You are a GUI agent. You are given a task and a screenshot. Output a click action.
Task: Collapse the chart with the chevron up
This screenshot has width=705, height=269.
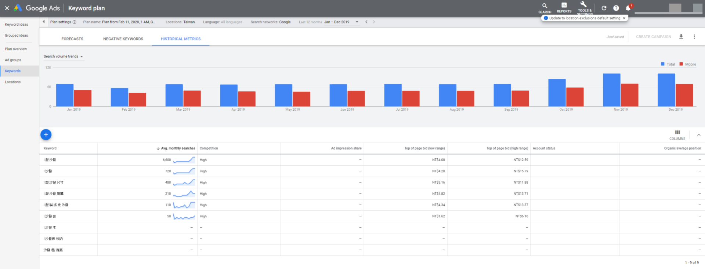[x=699, y=135]
